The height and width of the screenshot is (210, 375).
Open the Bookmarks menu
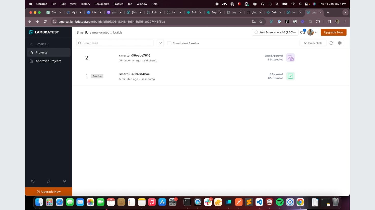pos(102,4)
